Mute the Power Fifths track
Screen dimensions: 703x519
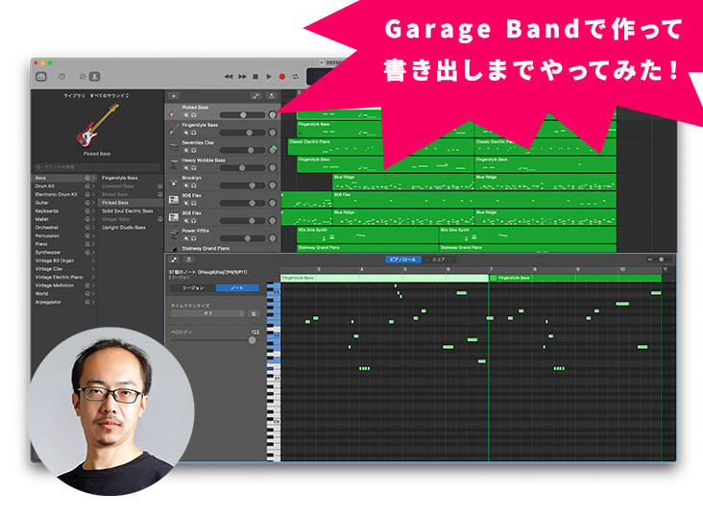click(186, 238)
